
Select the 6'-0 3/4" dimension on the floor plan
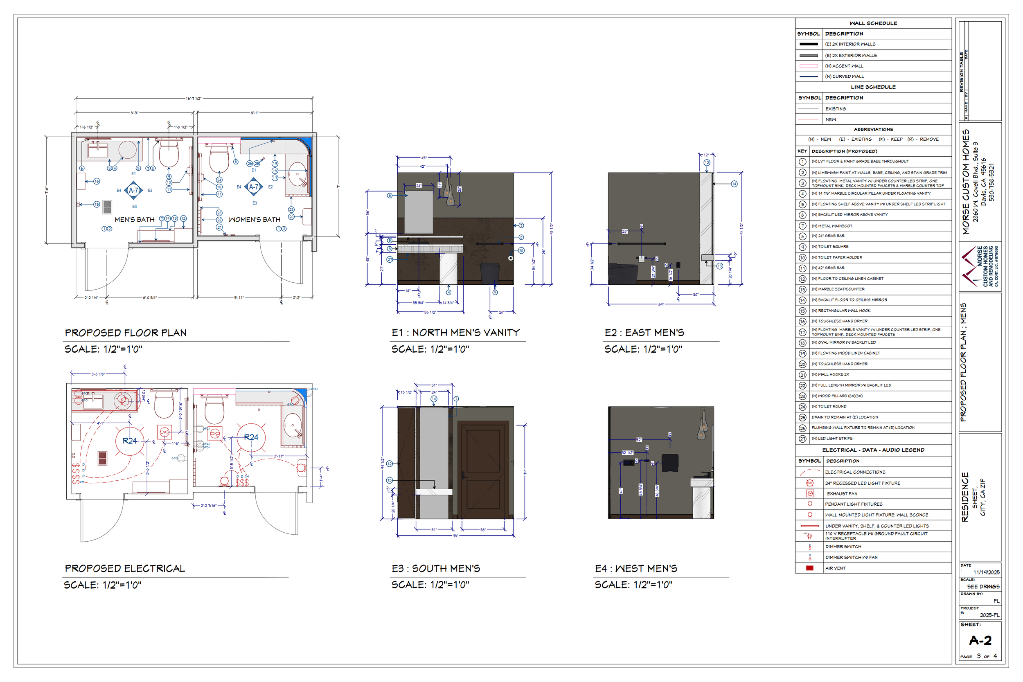click(150, 298)
